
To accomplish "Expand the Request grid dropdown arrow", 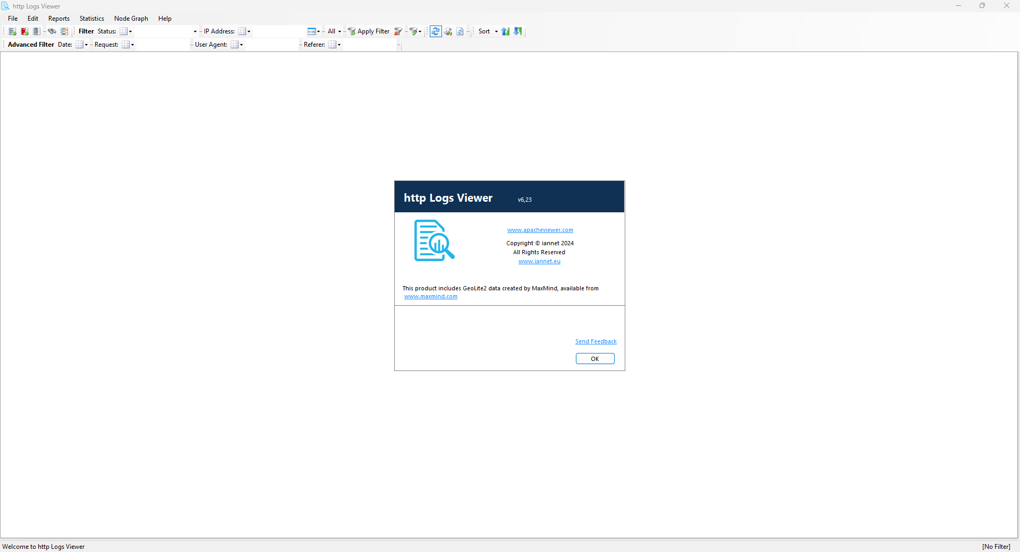I will pos(133,45).
